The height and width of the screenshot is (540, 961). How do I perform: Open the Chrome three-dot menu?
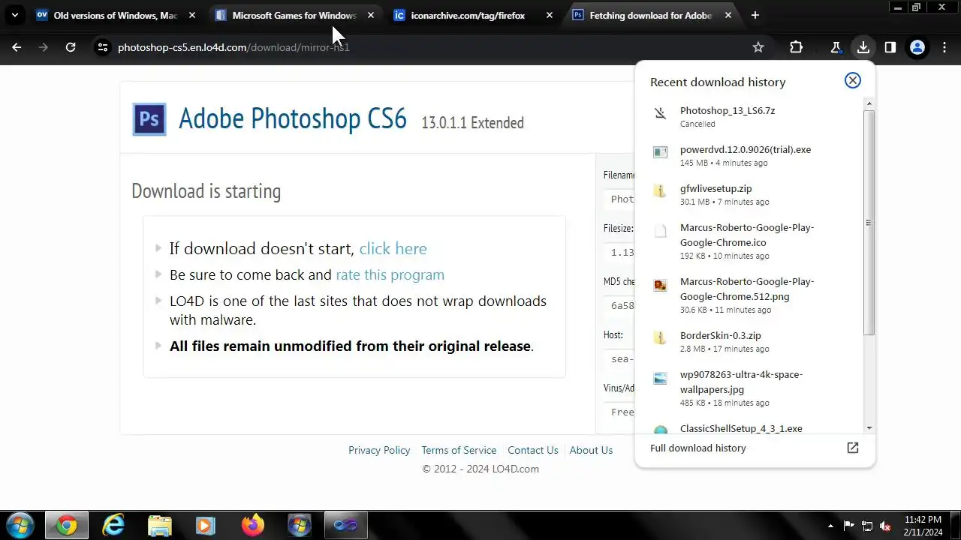coord(944,47)
